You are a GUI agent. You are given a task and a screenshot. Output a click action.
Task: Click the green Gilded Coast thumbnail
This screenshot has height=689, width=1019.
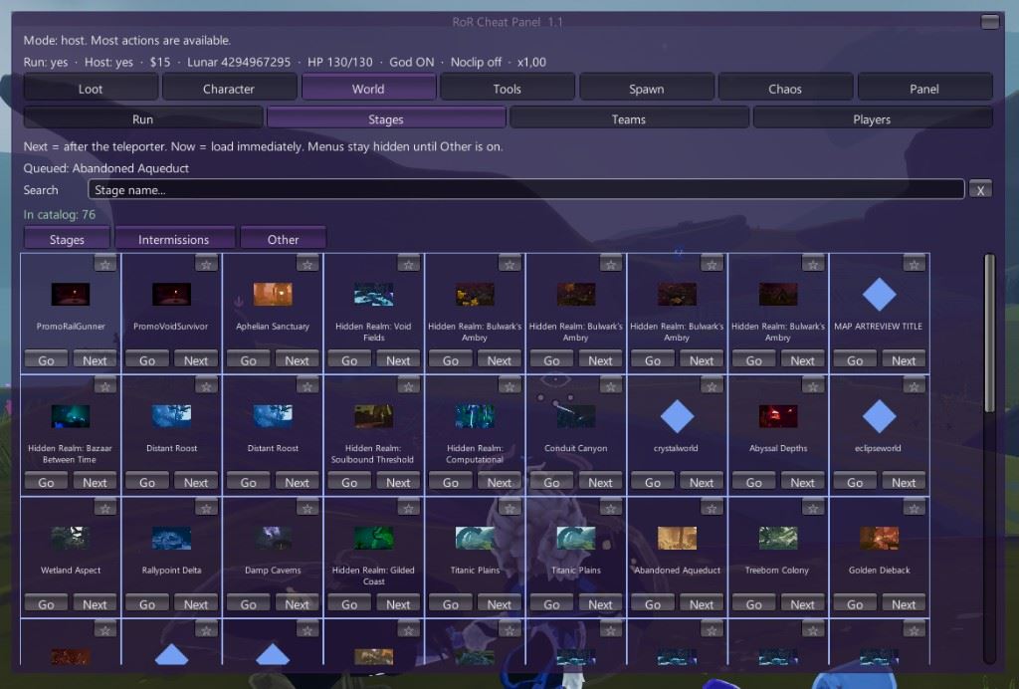point(374,539)
